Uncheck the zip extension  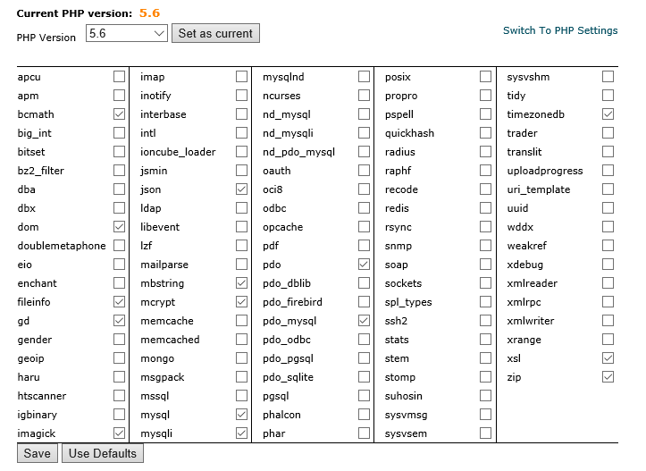point(608,377)
